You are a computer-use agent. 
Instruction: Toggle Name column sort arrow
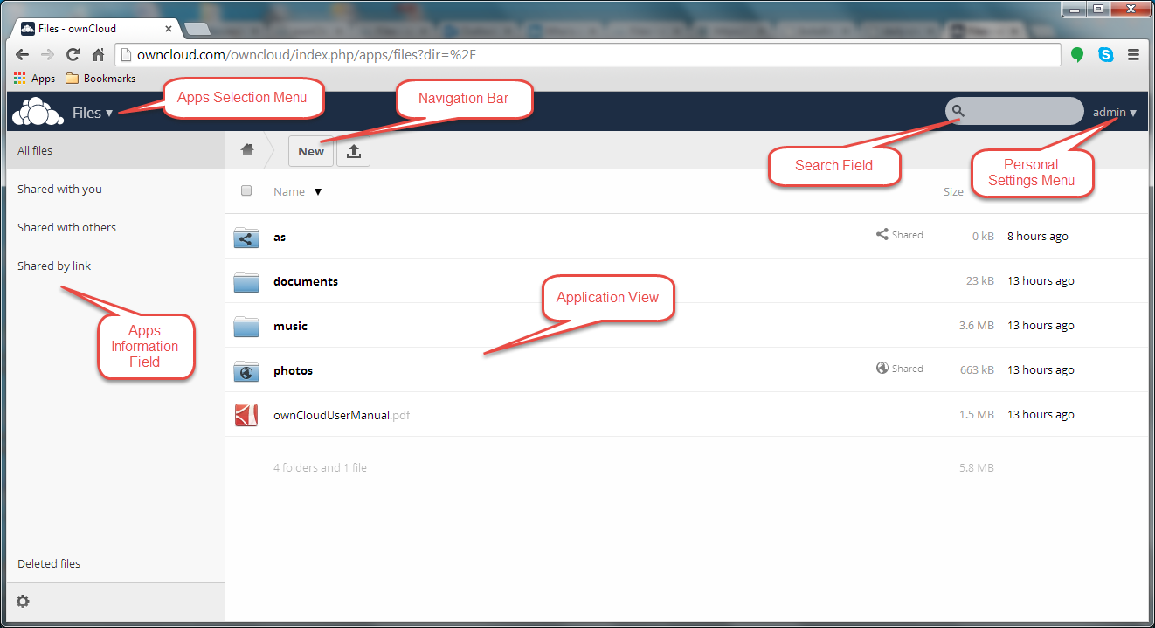[318, 192]
